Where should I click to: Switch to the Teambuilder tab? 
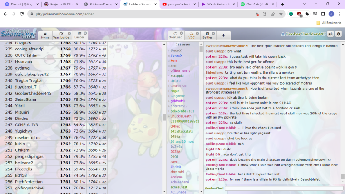click(x=61, y=35)
